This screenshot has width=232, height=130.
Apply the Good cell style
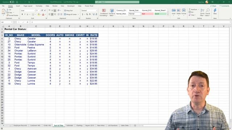(160, 14)
